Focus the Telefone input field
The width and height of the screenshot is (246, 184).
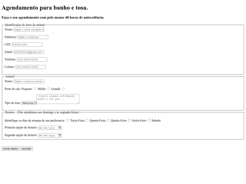[x=32, y=60]
